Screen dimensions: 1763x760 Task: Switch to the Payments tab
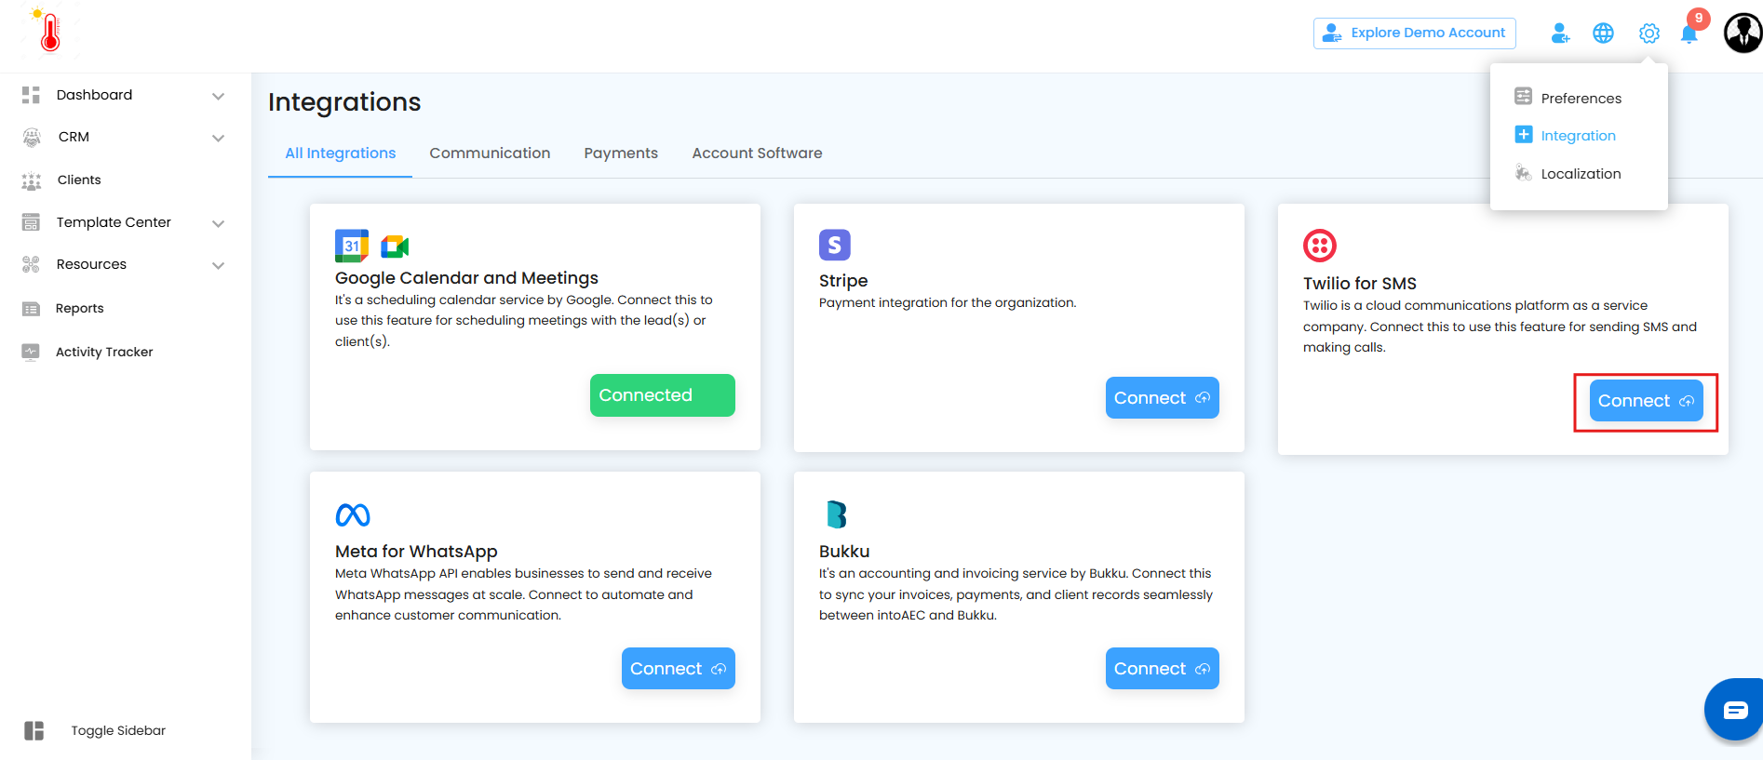[621, 153]
